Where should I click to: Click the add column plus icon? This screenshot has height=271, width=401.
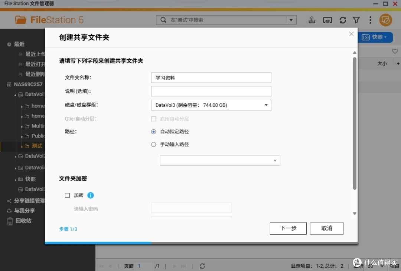pyautogui.click(x=398, y=64)
